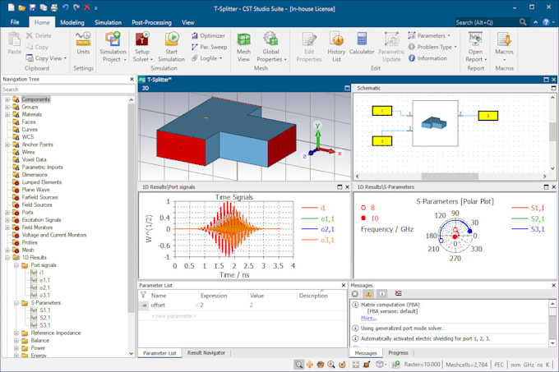Switch to the Modeling ribbon tab
This screenshot has width=559, height=372.
[72, 22]
